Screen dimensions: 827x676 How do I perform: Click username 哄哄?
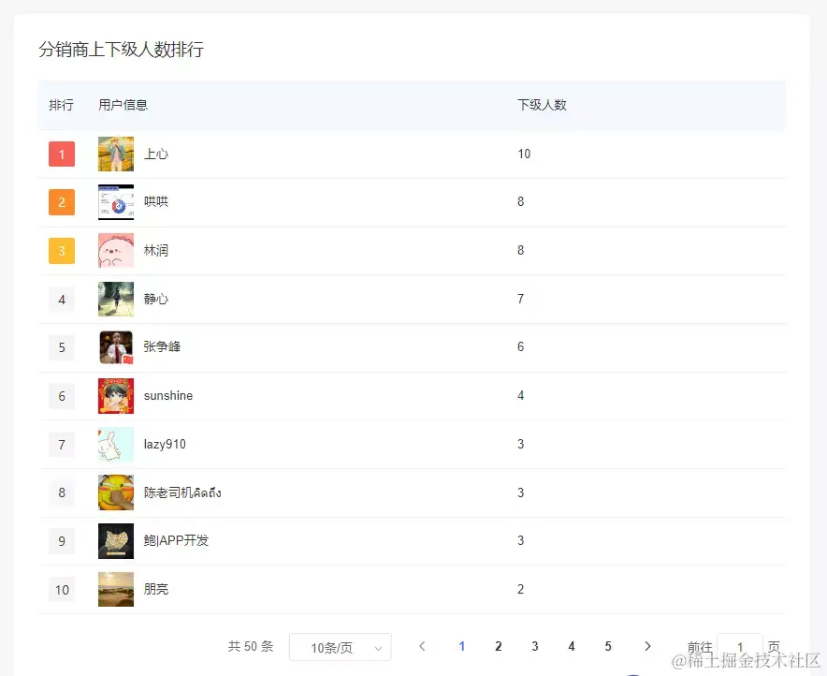coord(156,201)
